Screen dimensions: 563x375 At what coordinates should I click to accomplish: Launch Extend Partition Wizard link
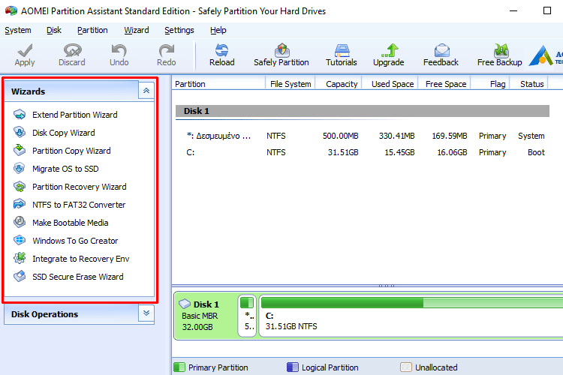(x=74, y=115)
